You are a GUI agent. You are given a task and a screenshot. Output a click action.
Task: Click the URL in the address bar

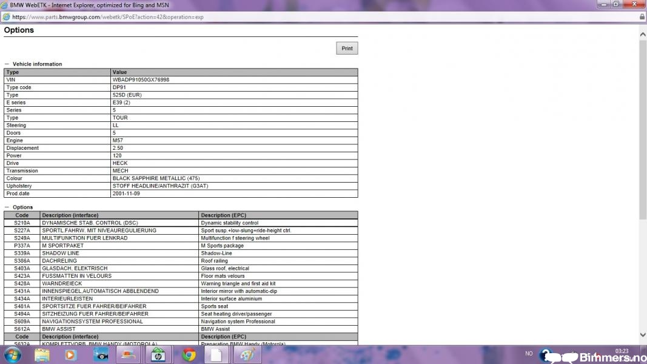108,17
